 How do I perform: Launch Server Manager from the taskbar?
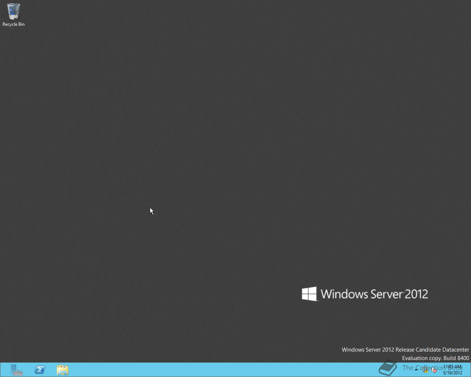point(17,370)
